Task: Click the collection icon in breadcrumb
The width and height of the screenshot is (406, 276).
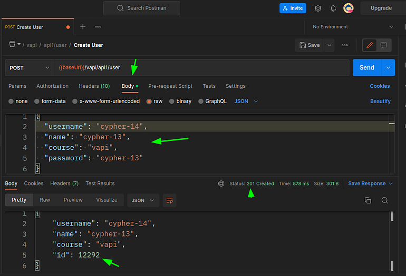Action: [12, 44]
